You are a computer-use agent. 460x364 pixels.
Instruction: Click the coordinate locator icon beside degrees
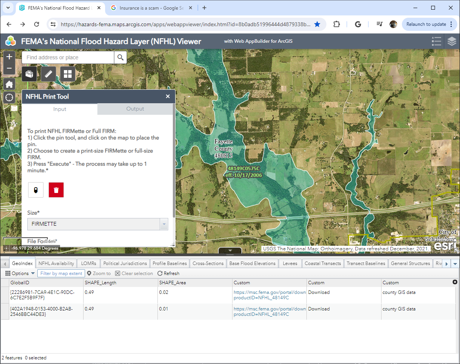click(7, 248)
